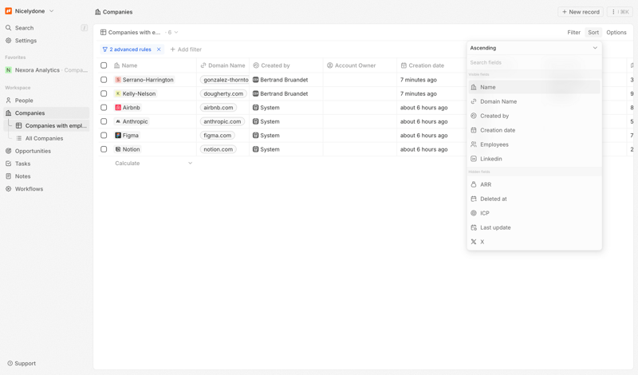Screen dimensions: 638x375
Task: Click the Sort button
Action: click(593, 32)
